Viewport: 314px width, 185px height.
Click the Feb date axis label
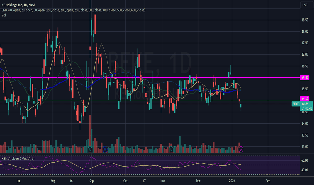(268, 181)
